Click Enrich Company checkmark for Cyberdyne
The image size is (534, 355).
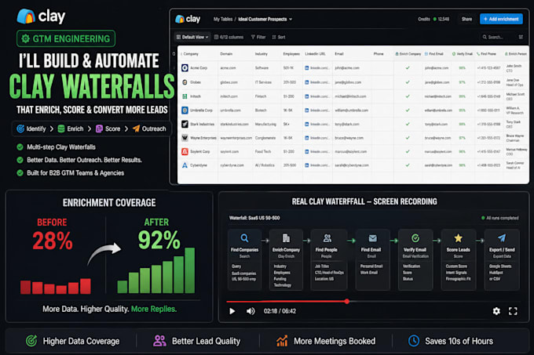[x=408, y=165]
